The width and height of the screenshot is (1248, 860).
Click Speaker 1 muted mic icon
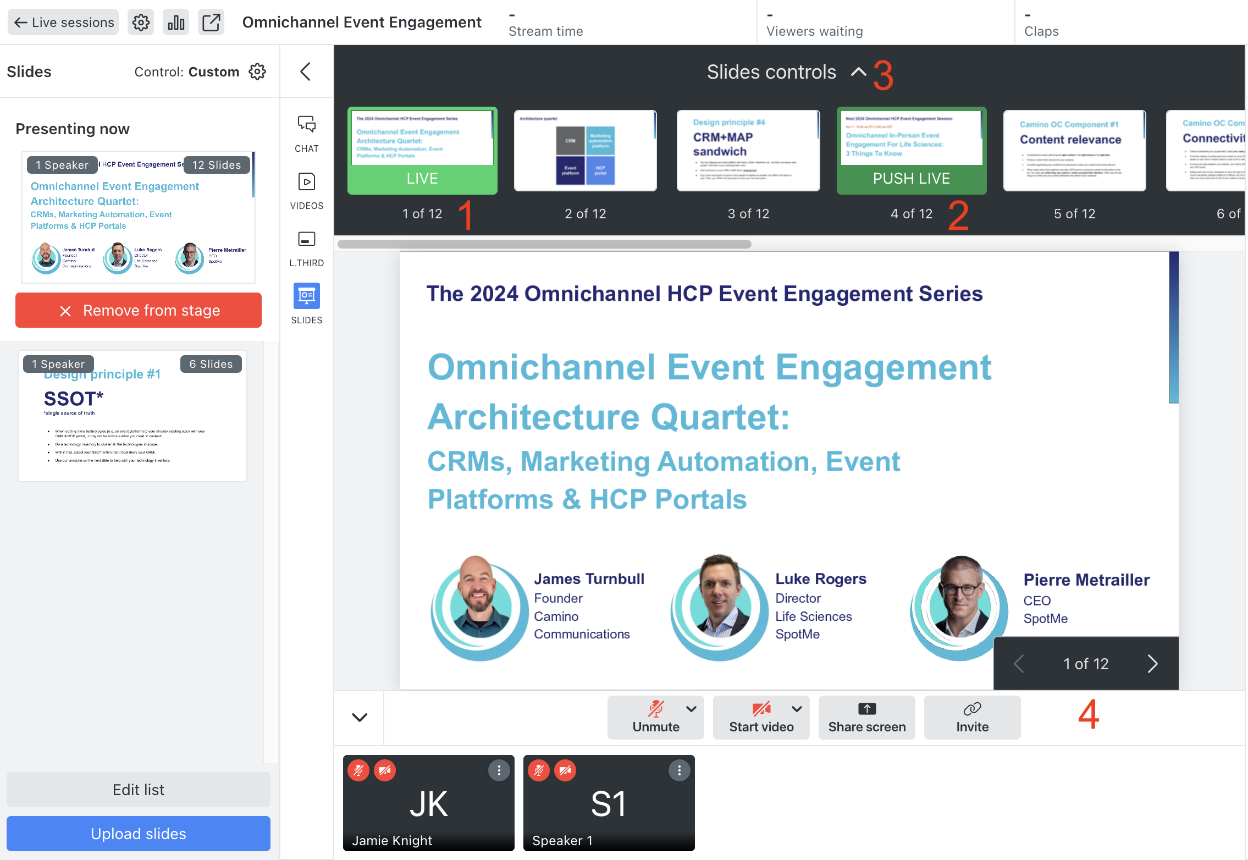coord(539,770)
